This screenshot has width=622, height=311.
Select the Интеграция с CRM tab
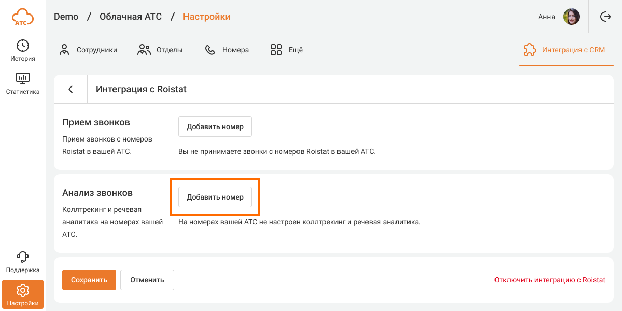coord(564,50)
